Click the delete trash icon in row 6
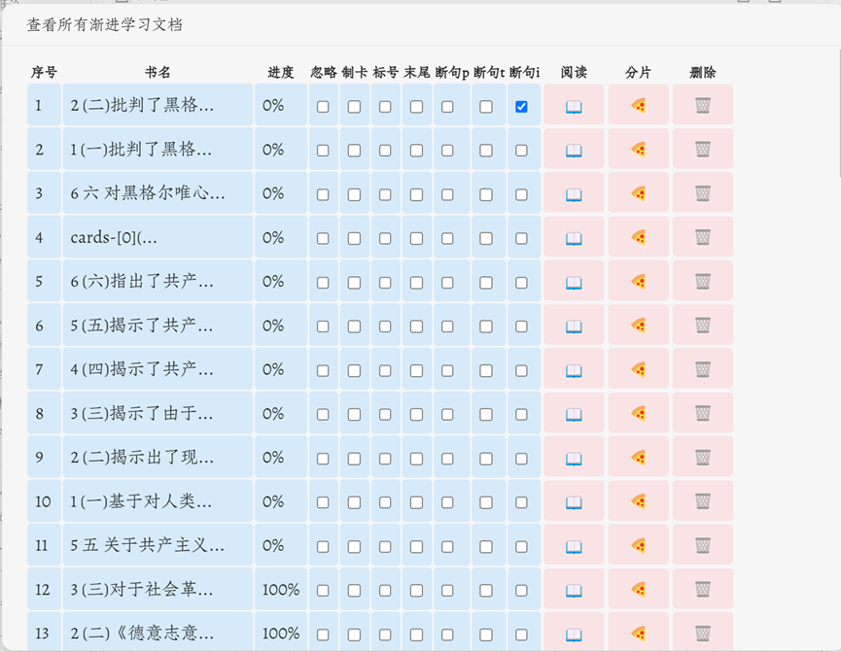The image size is (841, 652). click(703, 326)
